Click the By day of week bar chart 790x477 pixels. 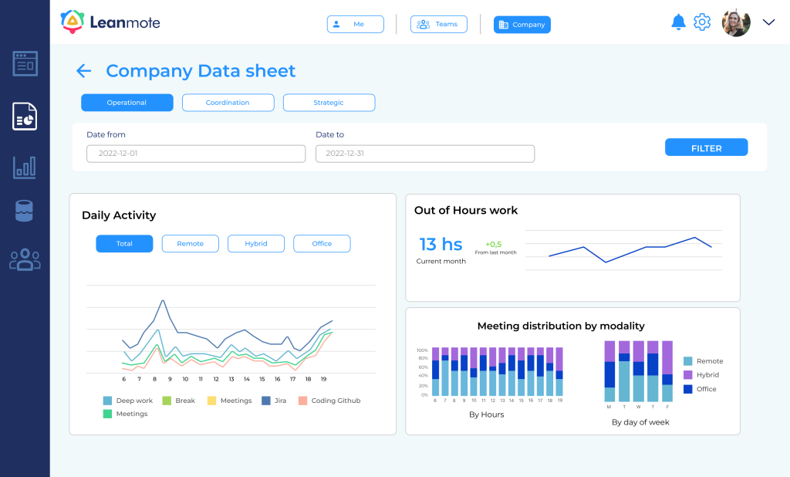point(638,374)
